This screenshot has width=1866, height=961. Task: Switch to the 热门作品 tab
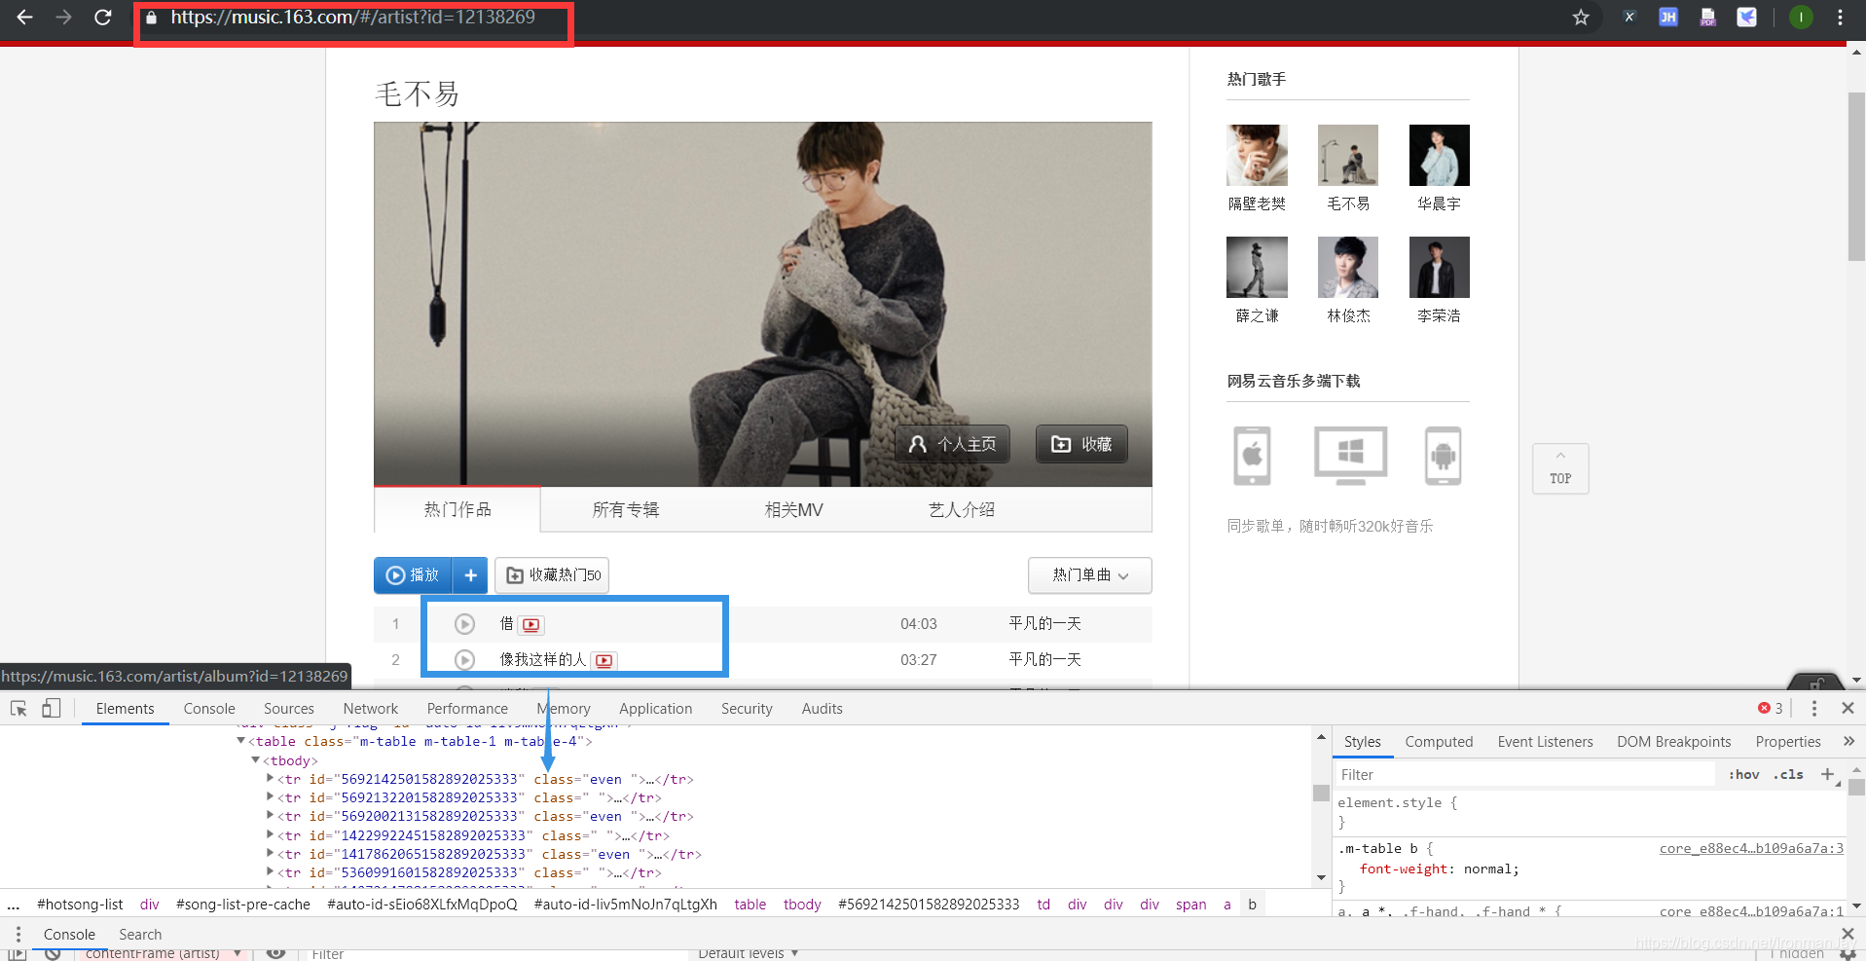(x=457, y=509)
